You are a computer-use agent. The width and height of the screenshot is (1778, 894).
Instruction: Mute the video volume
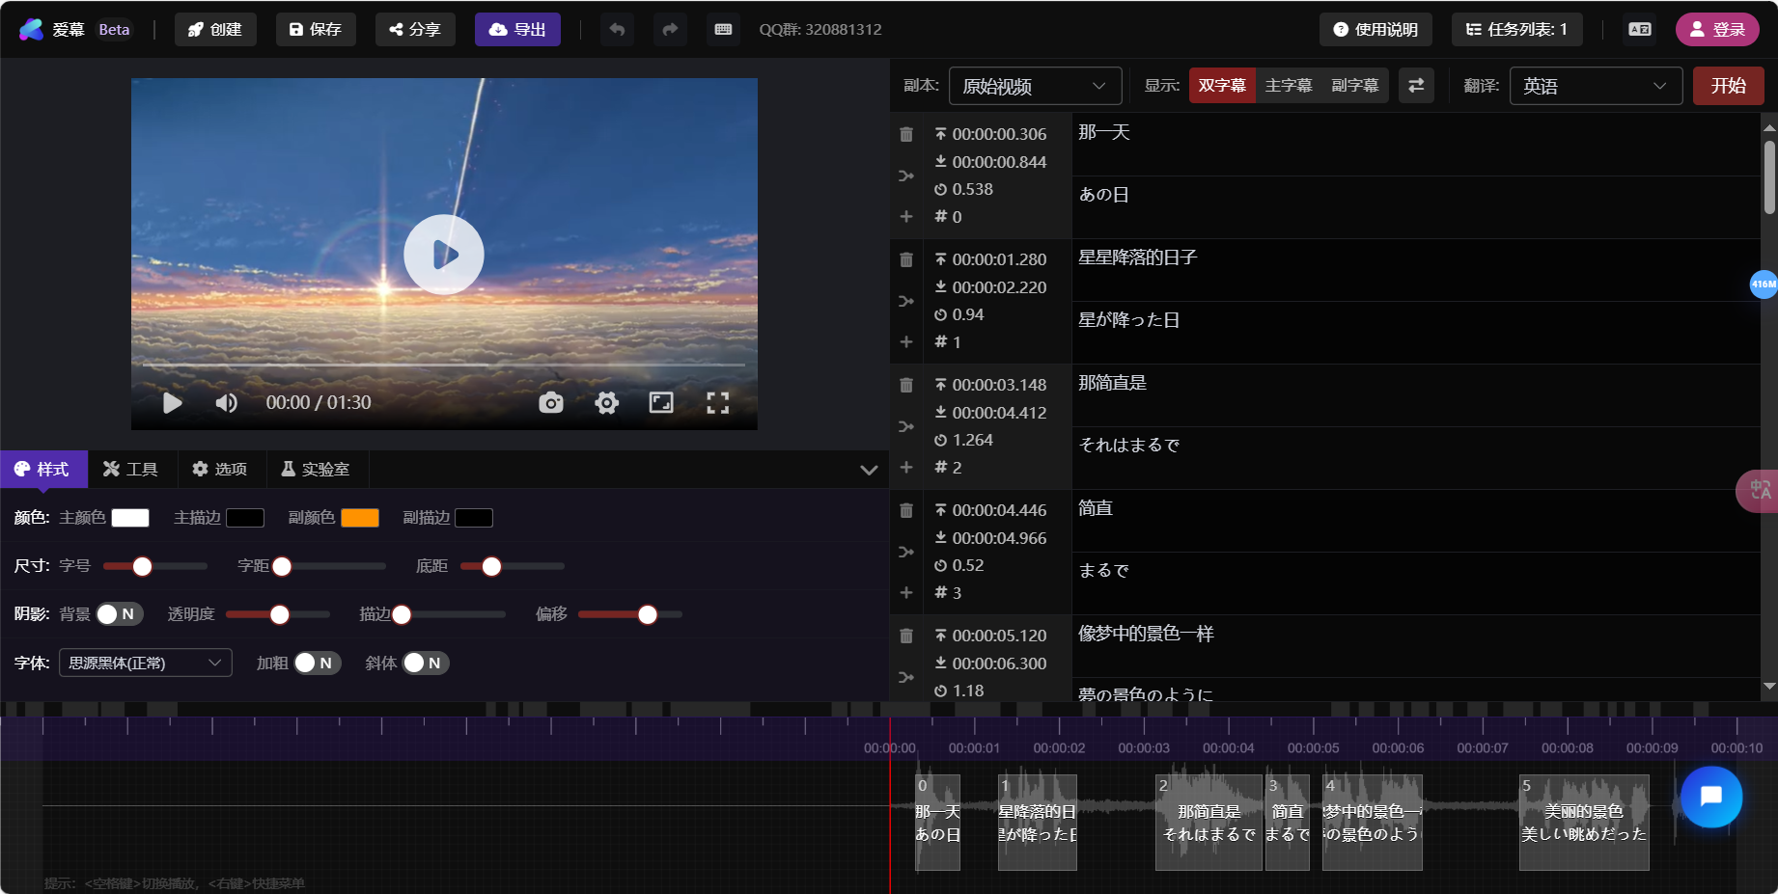226,403
